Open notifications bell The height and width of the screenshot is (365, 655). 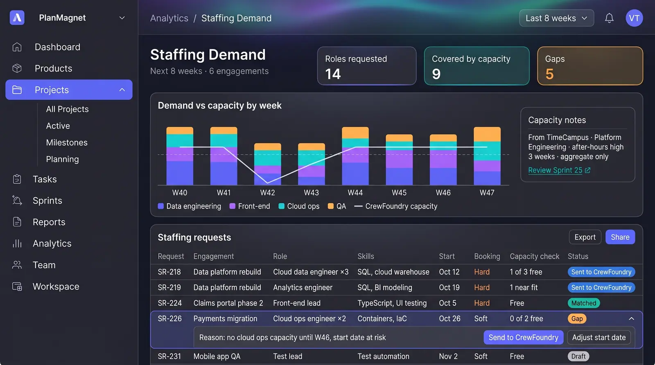[x=609, y=18]
